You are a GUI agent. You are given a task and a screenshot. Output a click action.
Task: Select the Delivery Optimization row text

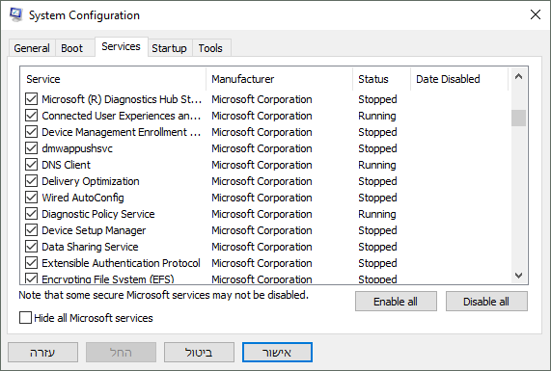[91, 181]
